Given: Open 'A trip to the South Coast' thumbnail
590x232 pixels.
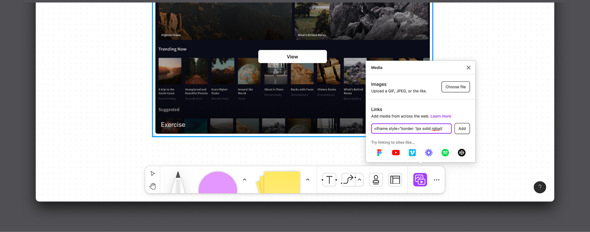Looking at the screenshot, I should coord(170,71).
